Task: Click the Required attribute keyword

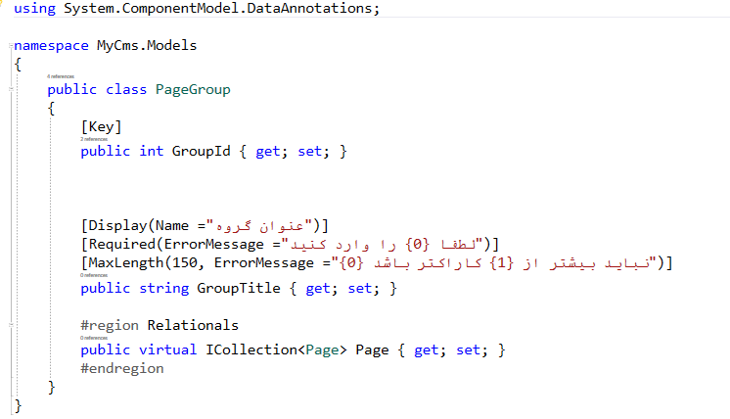Action: pyautogui.click(x=121, y=245)
